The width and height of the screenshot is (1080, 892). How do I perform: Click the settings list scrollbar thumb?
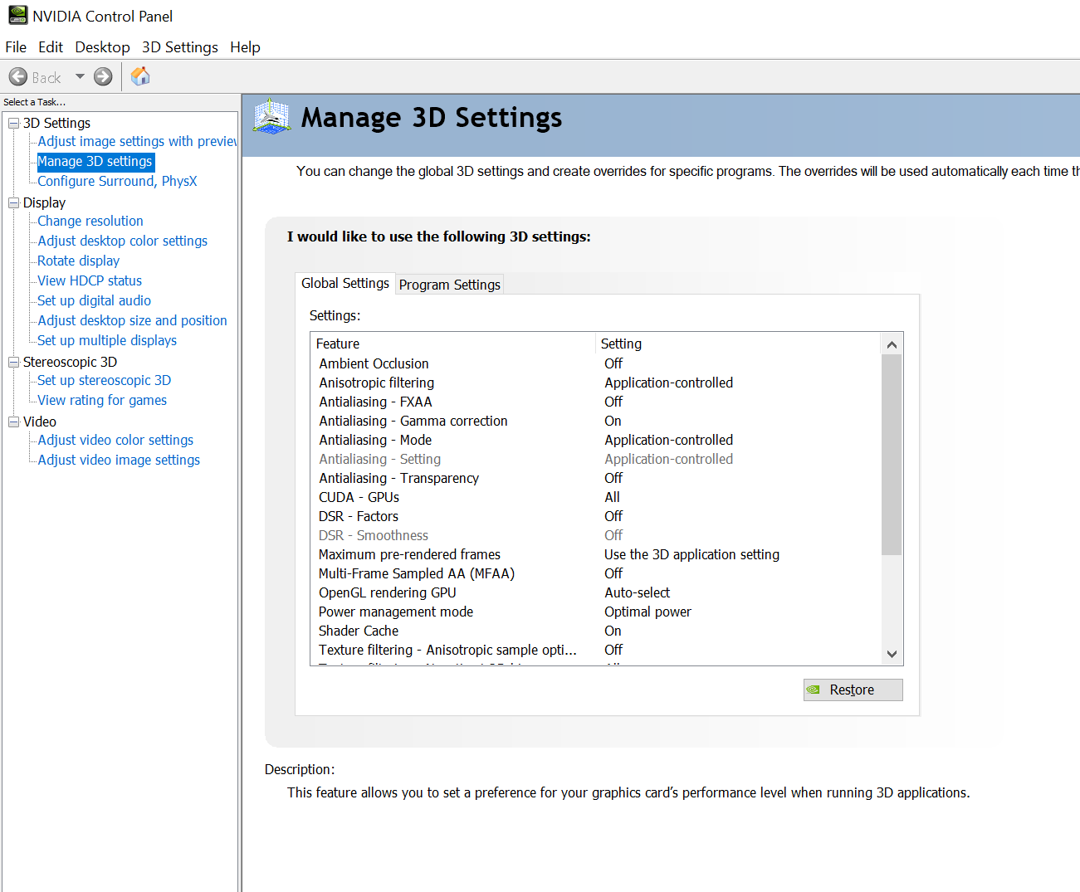point(892,455)
